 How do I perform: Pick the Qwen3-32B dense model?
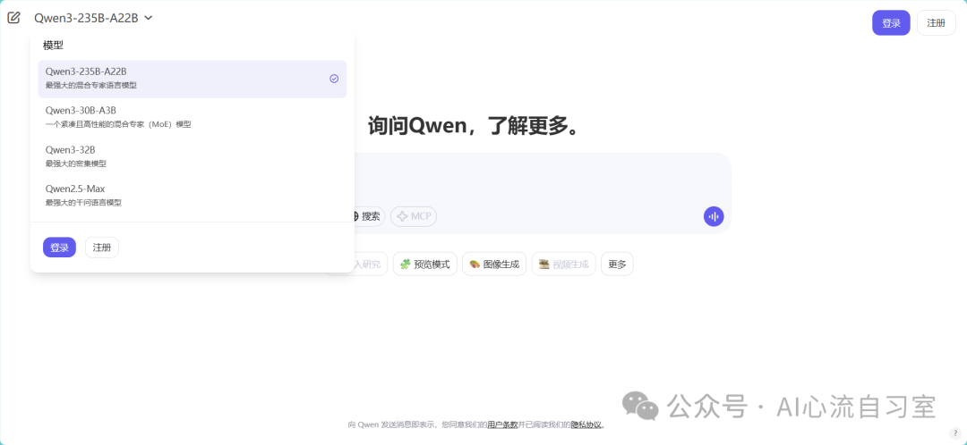pyautogui.click(x=192, y=156)
